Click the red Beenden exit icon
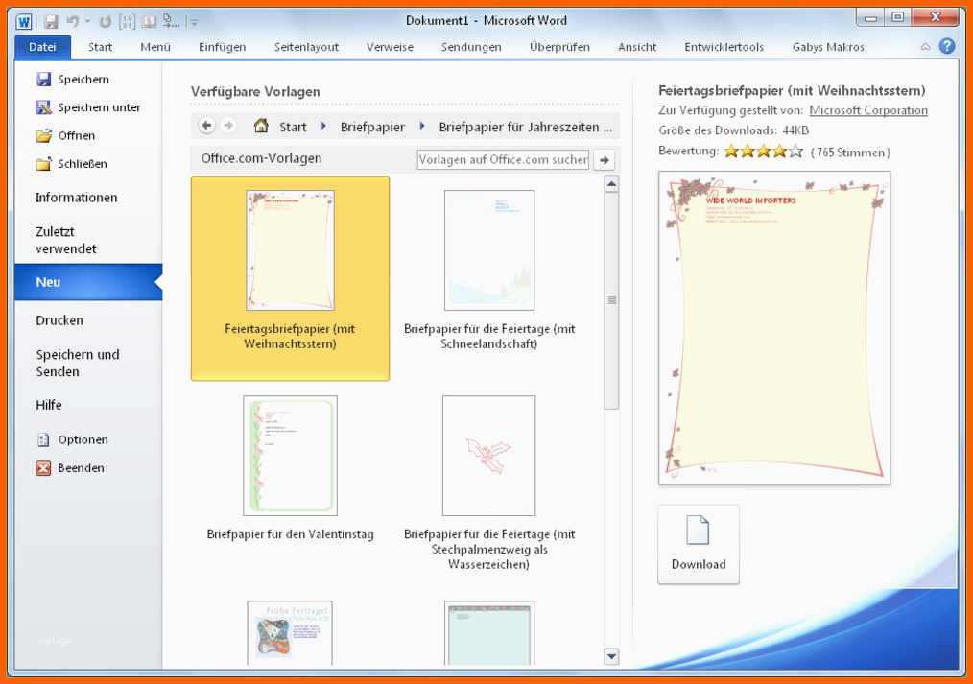 43,468
